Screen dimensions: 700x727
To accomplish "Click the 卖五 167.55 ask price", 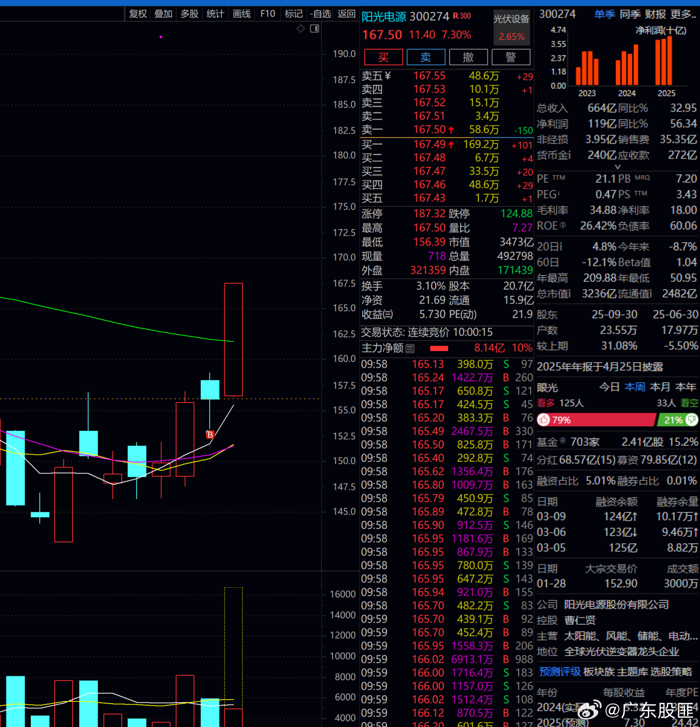I will pyautogui.click(x=430, y=76).
